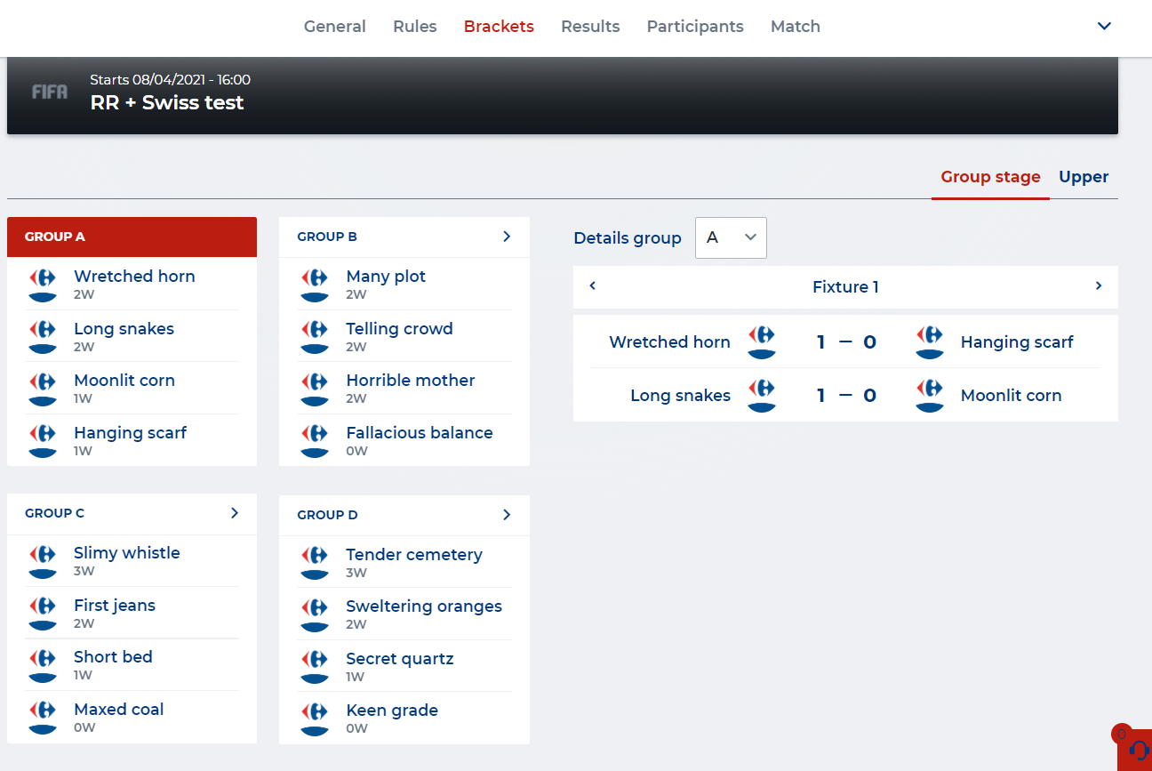Screen dimensions: 1152x771
Task: Click the FIFA logo in the header
Action: point(49,92)
